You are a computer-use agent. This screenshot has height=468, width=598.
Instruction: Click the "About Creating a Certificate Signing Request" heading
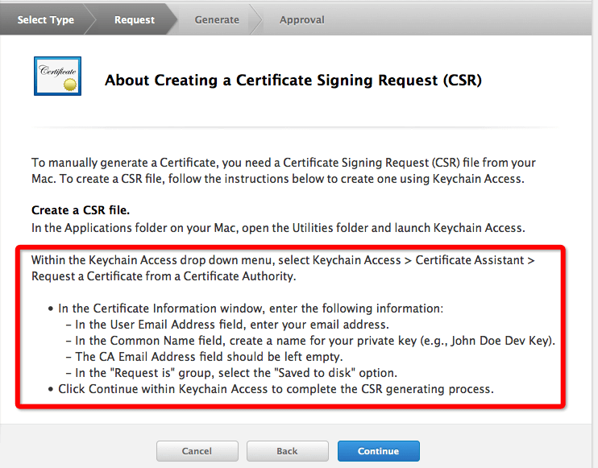pos(293,81)
